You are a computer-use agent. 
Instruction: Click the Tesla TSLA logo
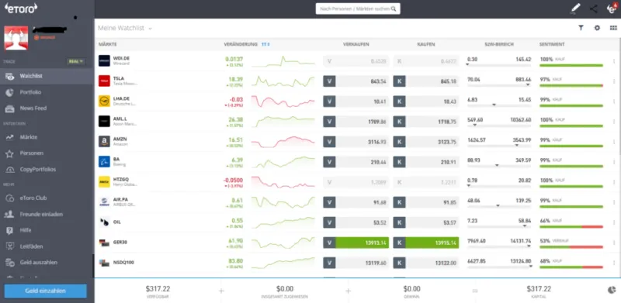point(104,81)
